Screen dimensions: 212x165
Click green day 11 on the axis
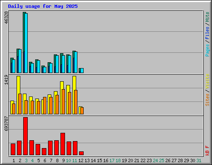pyautogui.click(x=75, y=160)
